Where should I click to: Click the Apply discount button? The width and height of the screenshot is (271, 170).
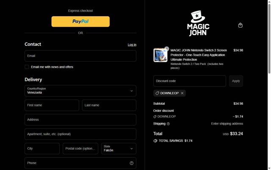(x=236, y=81)
